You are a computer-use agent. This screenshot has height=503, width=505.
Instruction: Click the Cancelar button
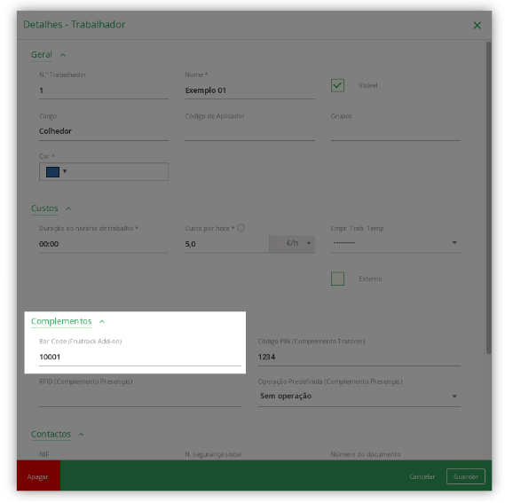click(422, 476)
